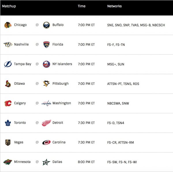
Task: Click the Buffalo Sabres logo
Action: (x=46, y=25)
